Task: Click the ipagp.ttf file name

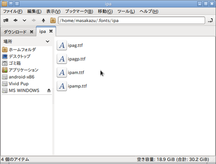Action: click(x=76, y=59)
